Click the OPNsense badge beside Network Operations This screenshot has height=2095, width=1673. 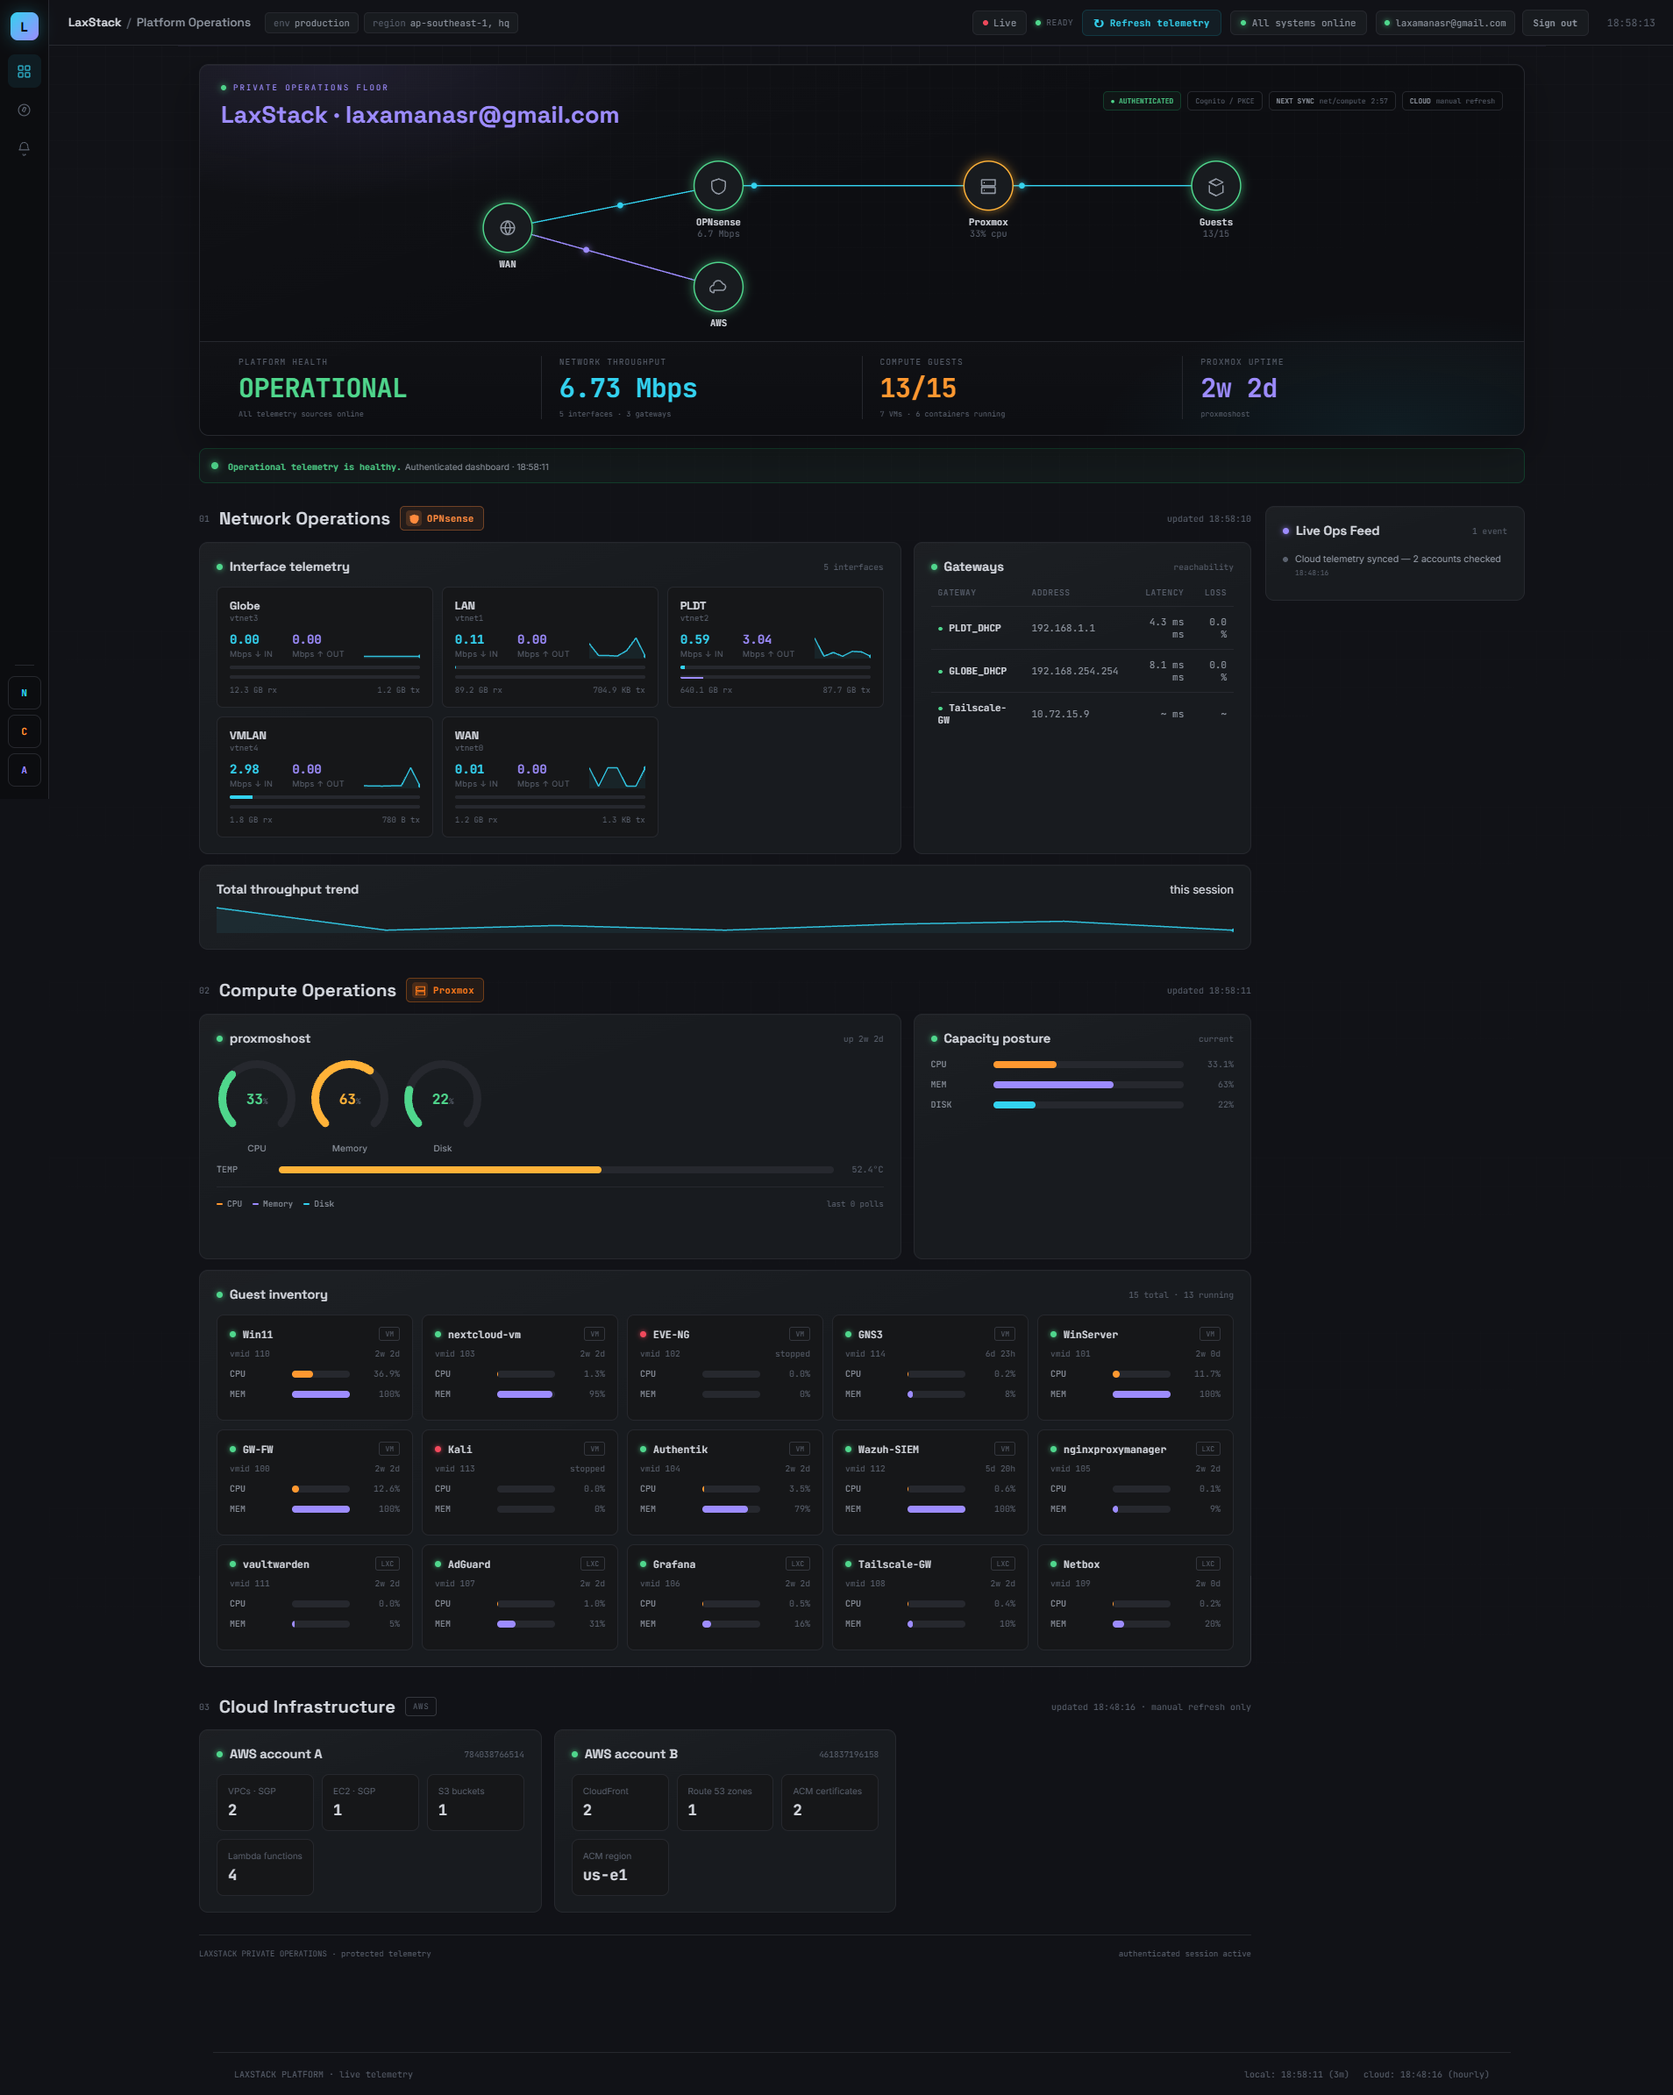tap(442, 519)
